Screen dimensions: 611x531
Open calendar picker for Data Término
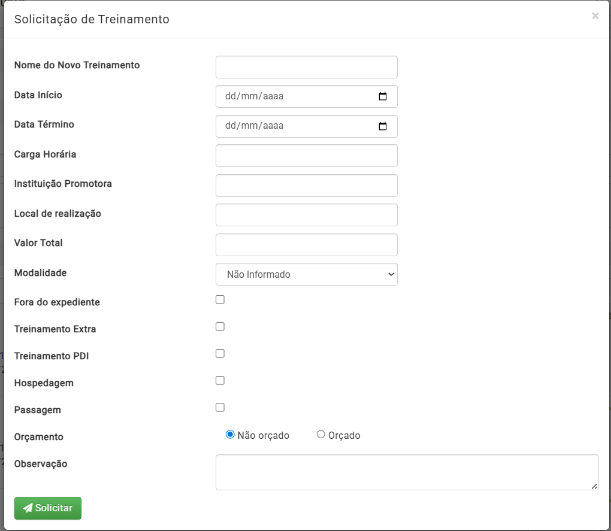click(383, 126)
